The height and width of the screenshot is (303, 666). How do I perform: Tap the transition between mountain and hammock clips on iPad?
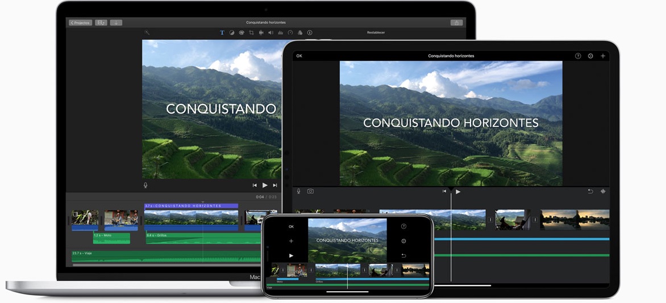[x=490, y=220]
